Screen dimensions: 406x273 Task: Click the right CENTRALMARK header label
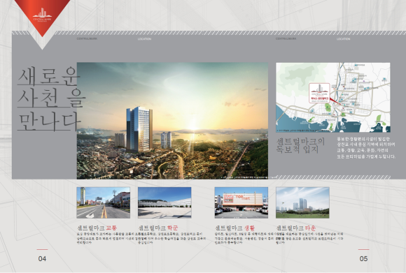(x=286, y=38)
